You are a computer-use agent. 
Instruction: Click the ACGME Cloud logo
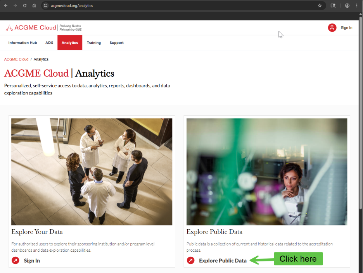(43, 28)
